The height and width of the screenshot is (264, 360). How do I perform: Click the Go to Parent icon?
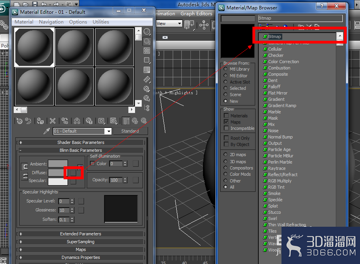tap(135, 121)
